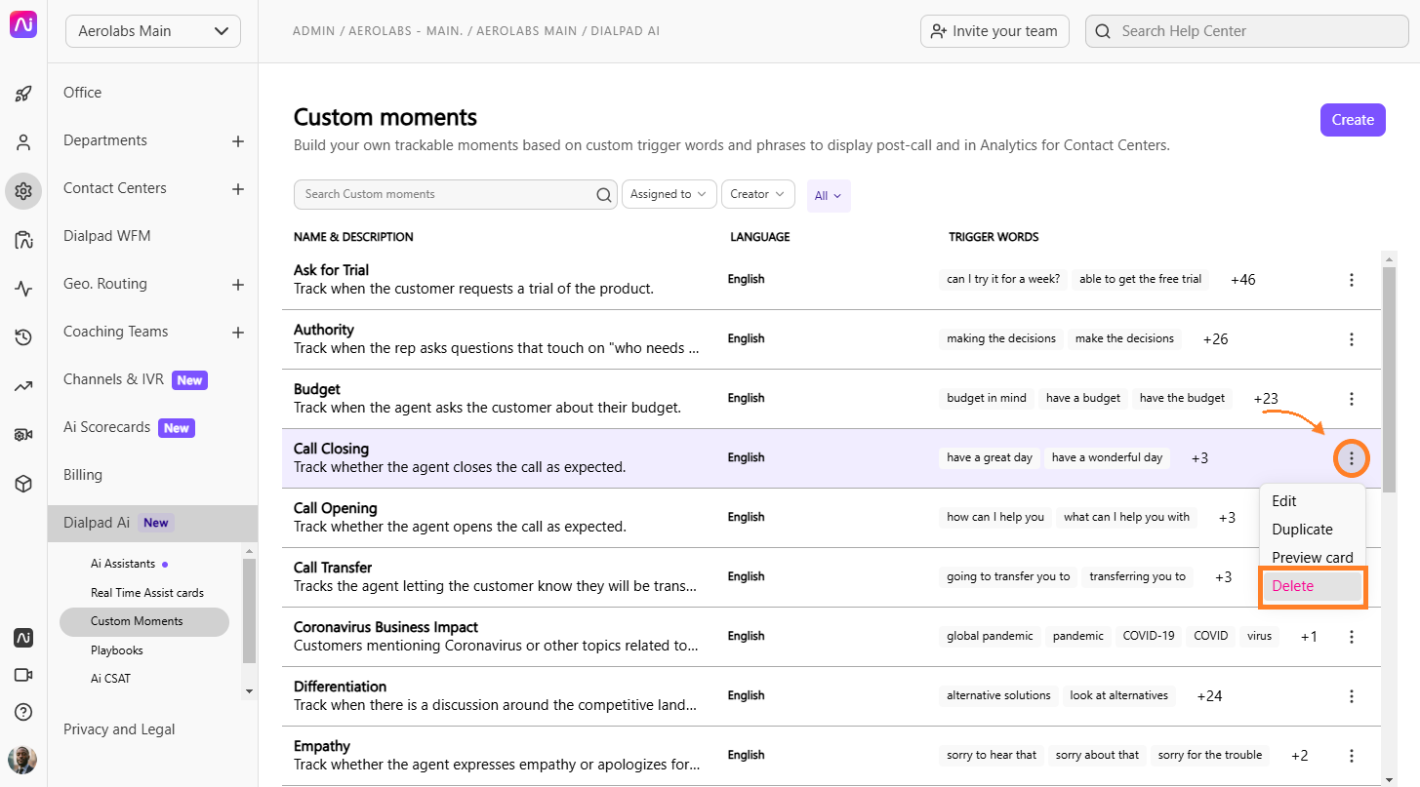Open Ai CSAT in the sidebar

point(111,679)
